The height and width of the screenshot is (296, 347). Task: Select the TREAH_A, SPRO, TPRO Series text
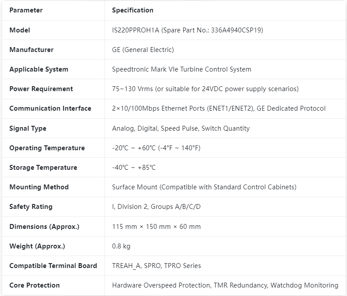click(157, 266)
